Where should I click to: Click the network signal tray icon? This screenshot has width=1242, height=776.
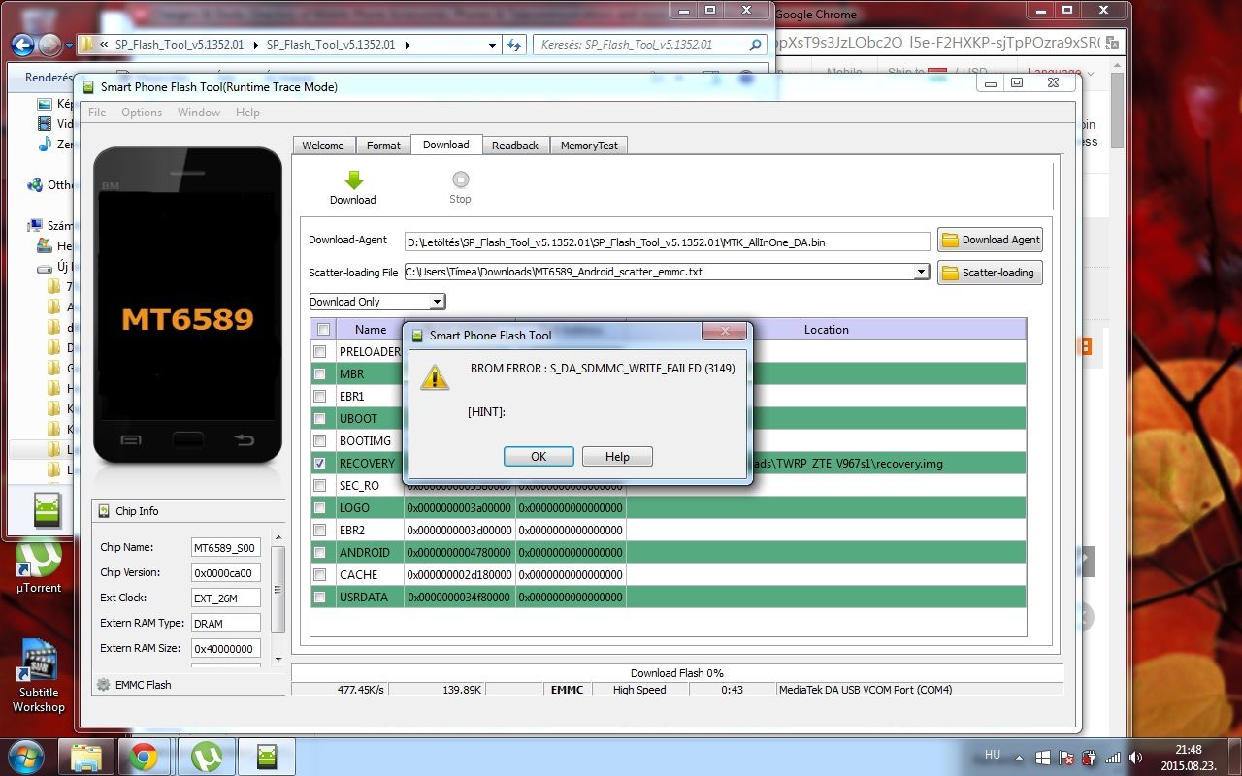point(1113,758)
